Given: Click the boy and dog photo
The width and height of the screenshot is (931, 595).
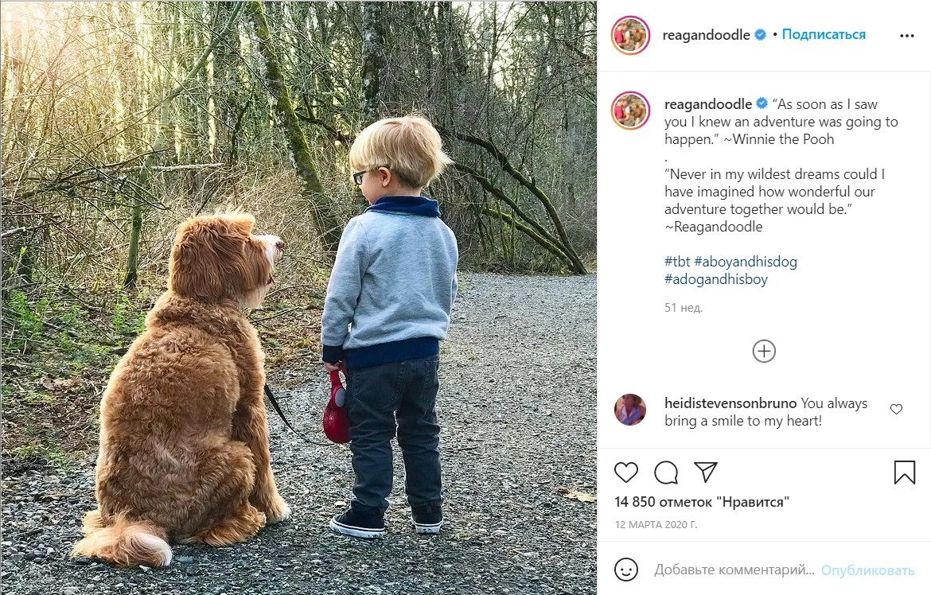Looking at the screenshot, I should point(298,297).
